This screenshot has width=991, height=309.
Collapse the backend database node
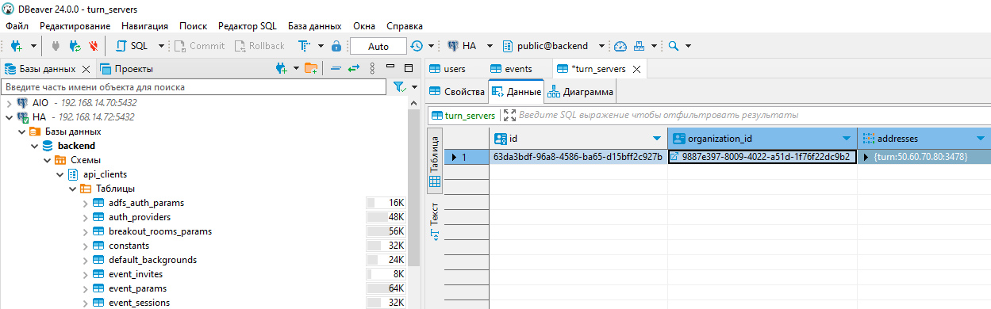pos(35,146)
